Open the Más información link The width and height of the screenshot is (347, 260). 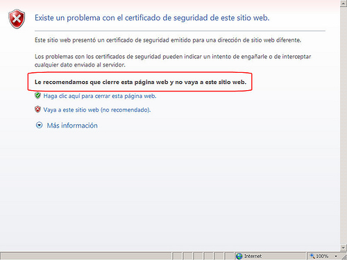(x=72, y=125)
